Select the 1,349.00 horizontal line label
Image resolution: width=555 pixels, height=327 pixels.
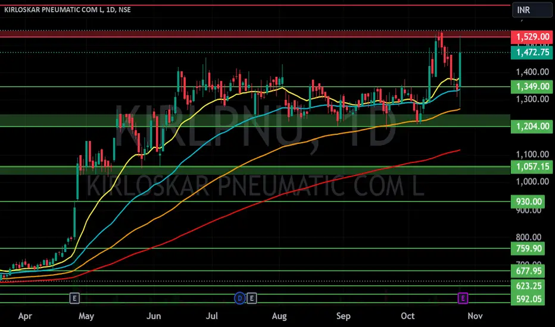[x=532, y=86]
